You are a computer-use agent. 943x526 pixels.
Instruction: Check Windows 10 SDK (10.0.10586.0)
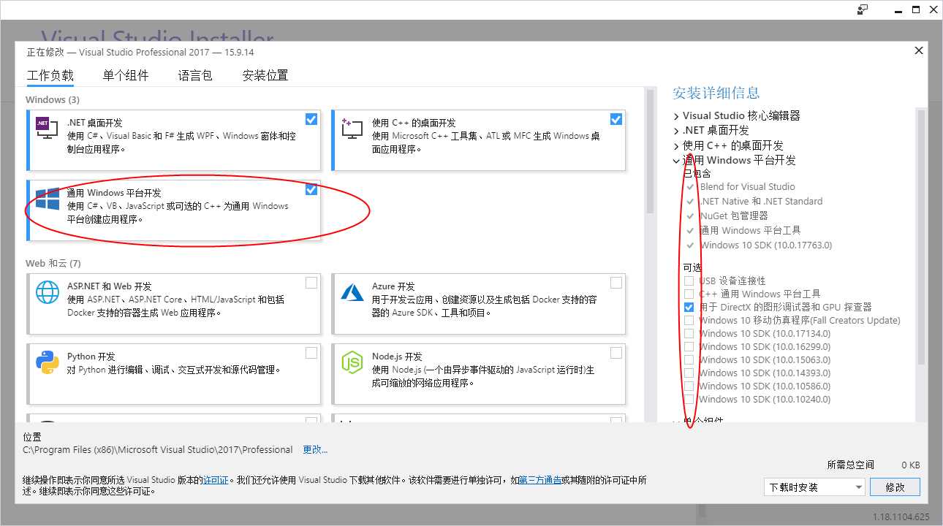[x=689, y=386]
